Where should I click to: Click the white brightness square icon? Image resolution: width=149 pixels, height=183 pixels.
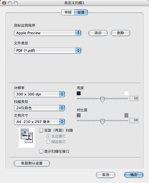point(126,93)
